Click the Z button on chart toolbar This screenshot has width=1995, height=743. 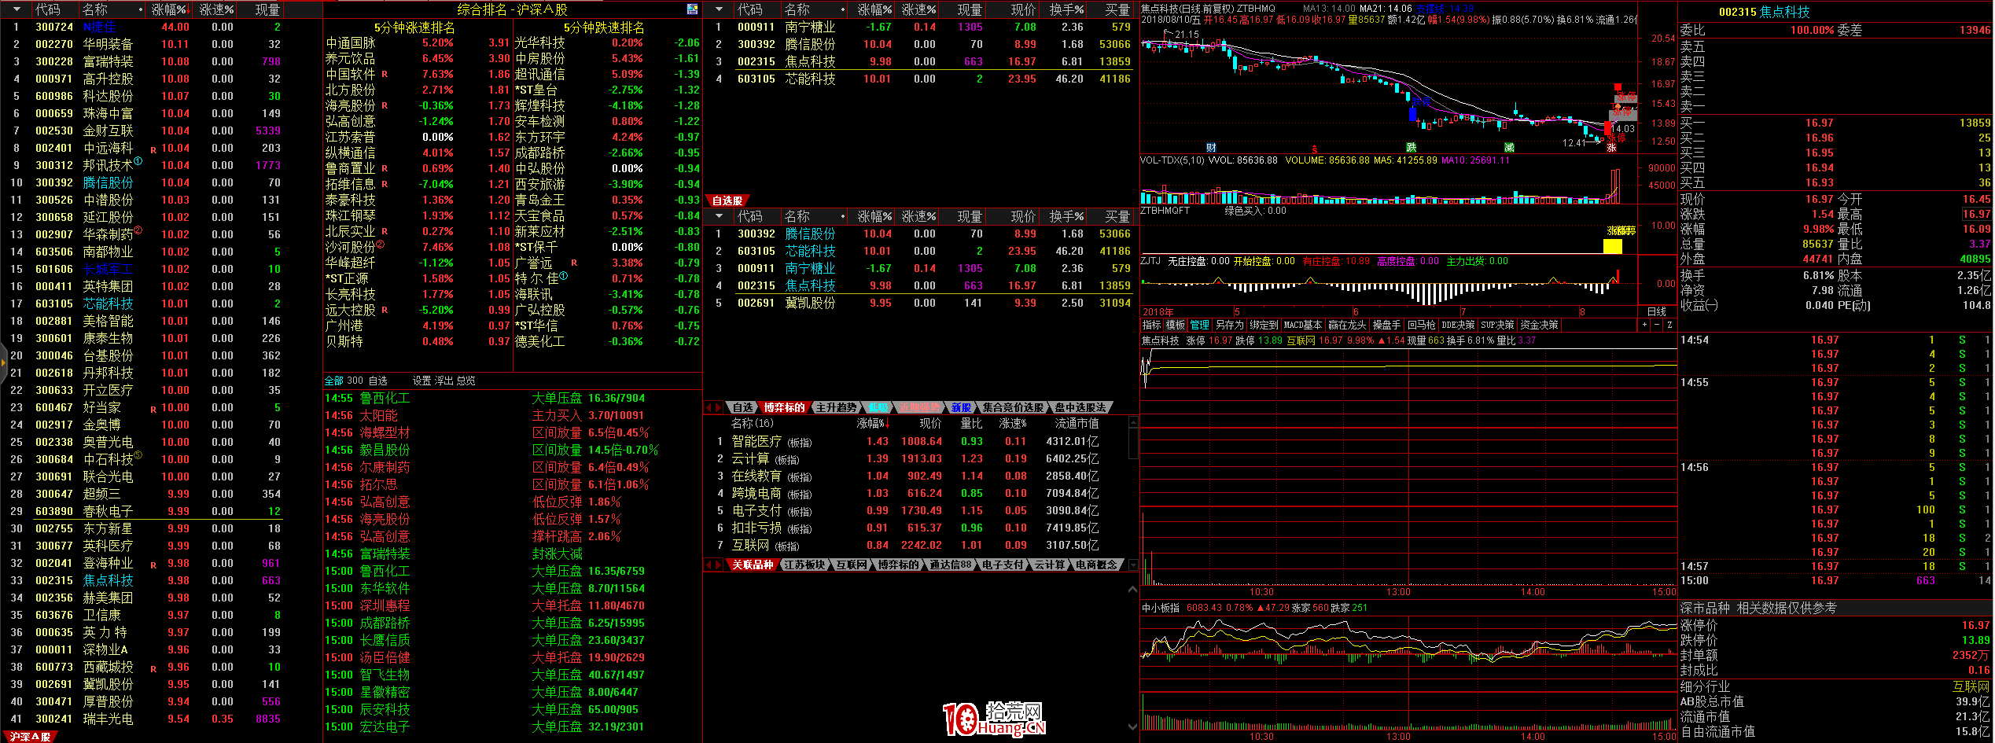1669,325
